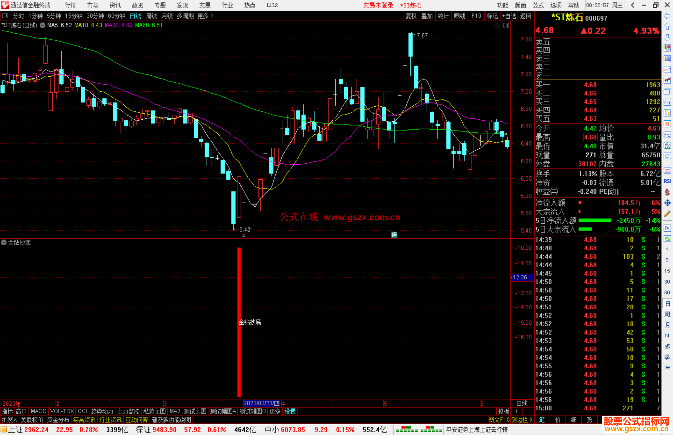Open the 行情 menu
The height and width of the screenshot is (435, 673).
tap(70, 5)
